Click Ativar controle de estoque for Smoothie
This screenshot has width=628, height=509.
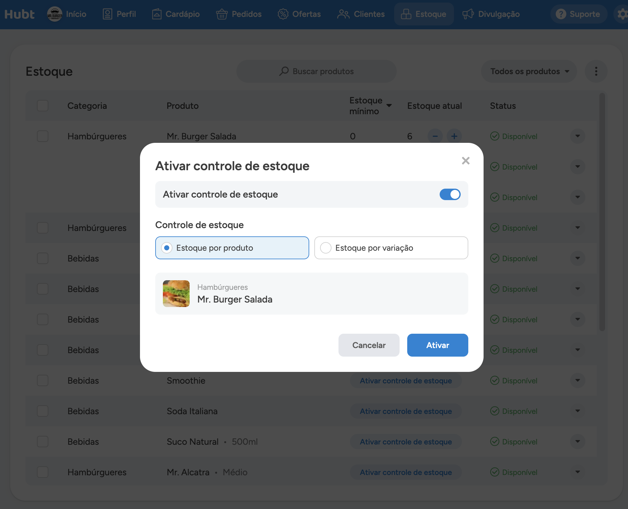406,380
